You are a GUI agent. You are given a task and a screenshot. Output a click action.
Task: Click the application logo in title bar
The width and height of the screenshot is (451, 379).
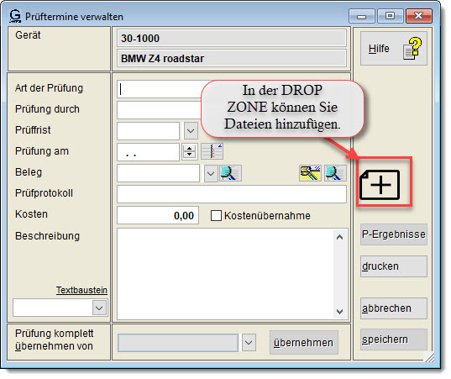(x=15, y=16)
